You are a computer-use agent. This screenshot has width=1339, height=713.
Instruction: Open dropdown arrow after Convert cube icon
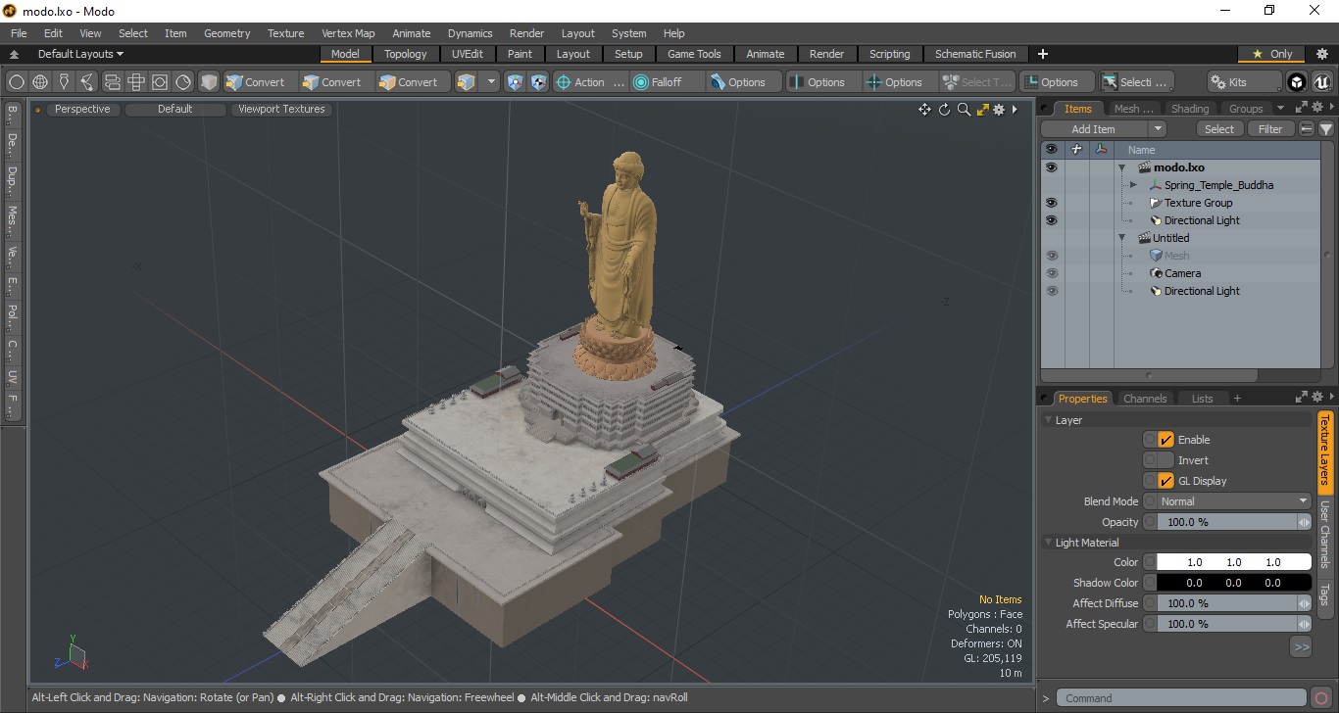click(x=491, y=82)
